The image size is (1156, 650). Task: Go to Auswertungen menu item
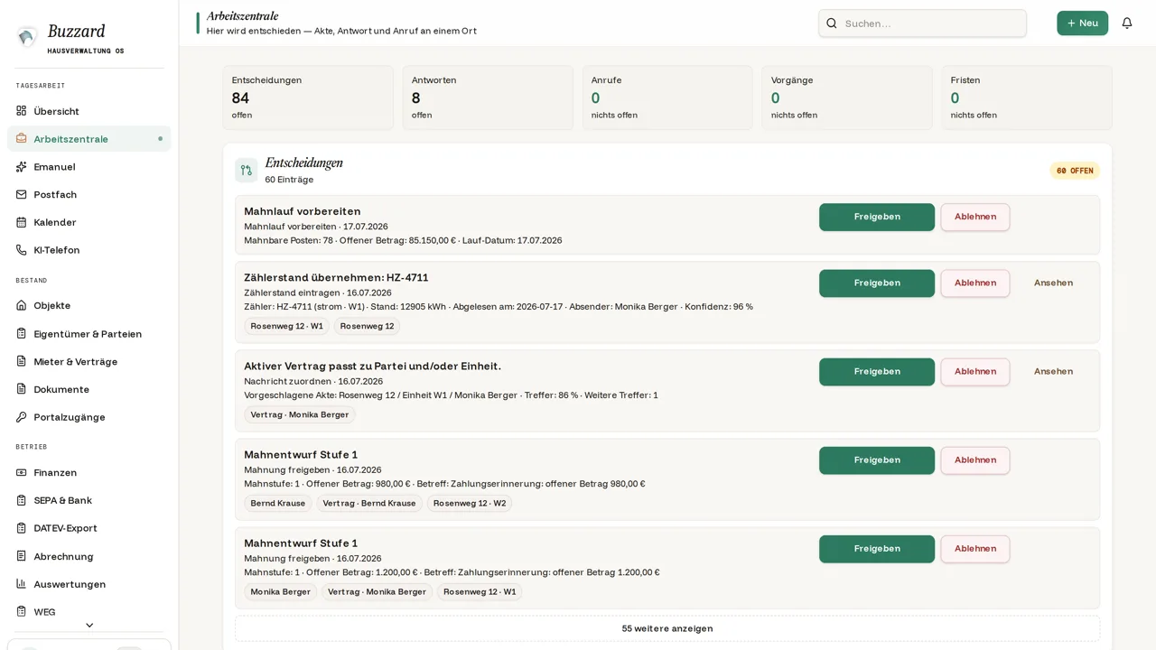point(89,584)
